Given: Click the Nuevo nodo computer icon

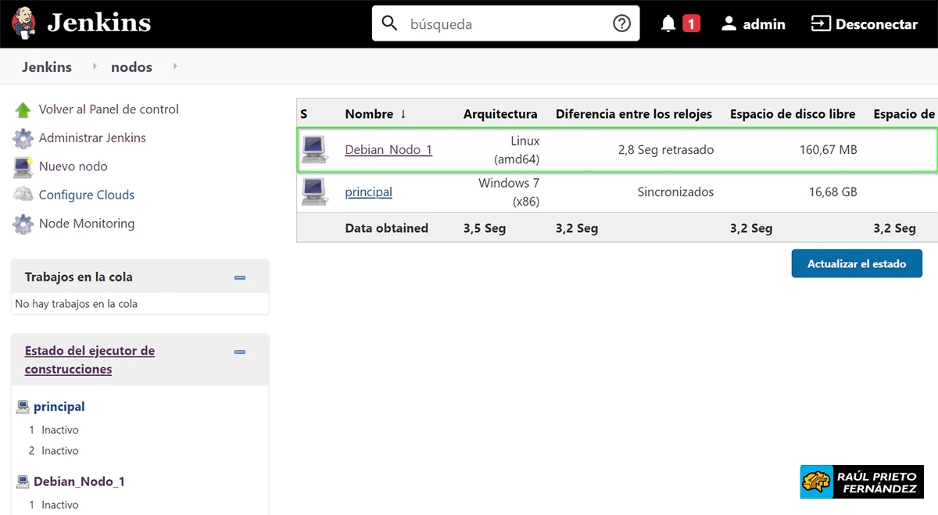Looking at the screenshot, I should 23,166.
